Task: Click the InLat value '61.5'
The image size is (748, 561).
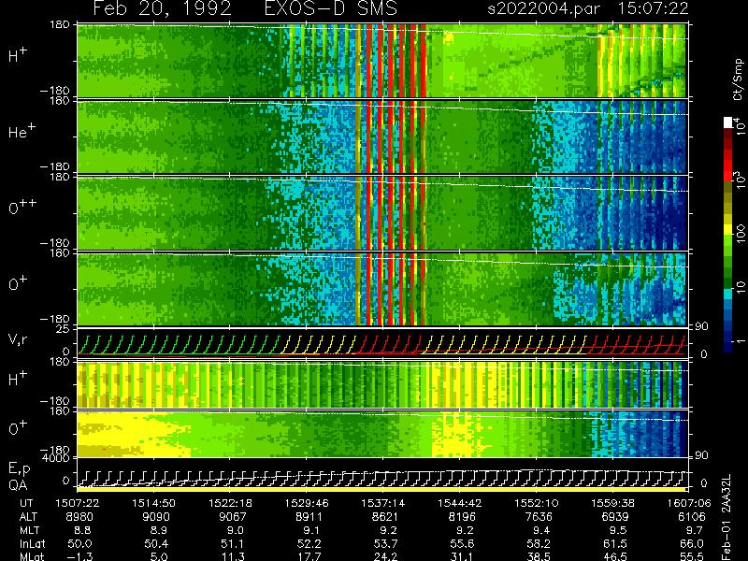Action: coord(615,544)
